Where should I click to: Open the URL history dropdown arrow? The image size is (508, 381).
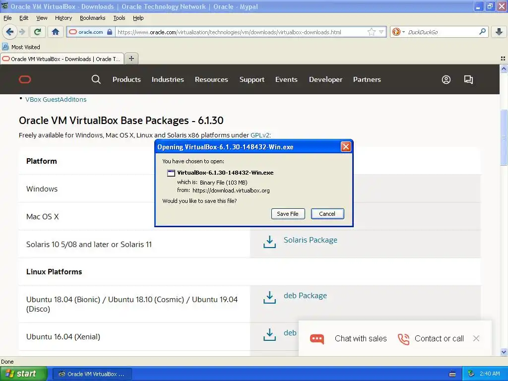click(381, 32)
